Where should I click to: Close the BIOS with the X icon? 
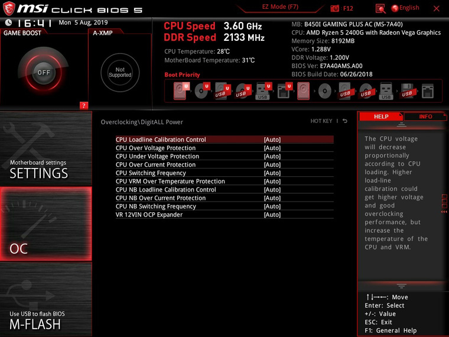tap(436, 9)
